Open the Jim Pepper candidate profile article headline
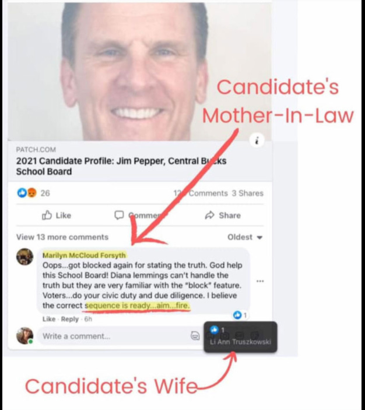The width and height of the screenshot is (365, 410). click(x=121, y=166)
